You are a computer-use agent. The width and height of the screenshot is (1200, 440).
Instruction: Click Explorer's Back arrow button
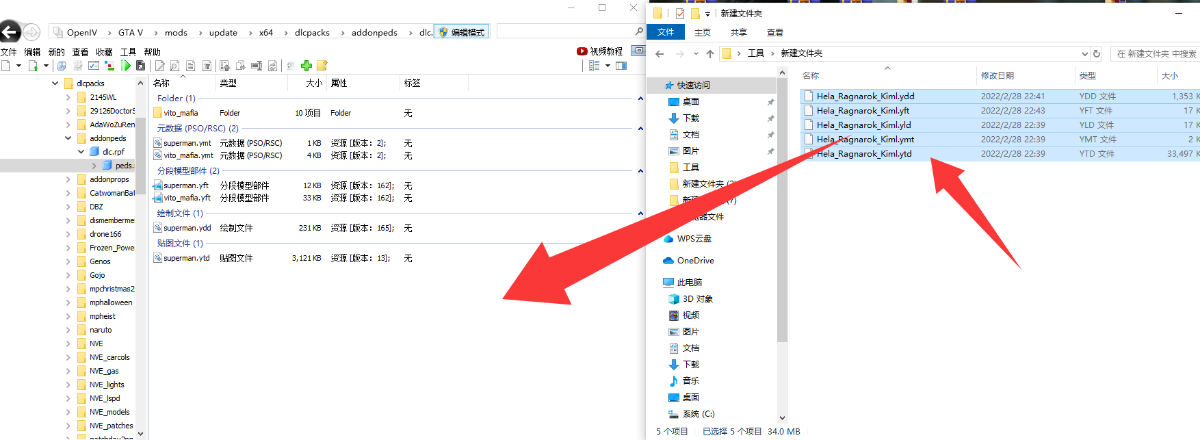pyautogui.click(x=660, y=53)
